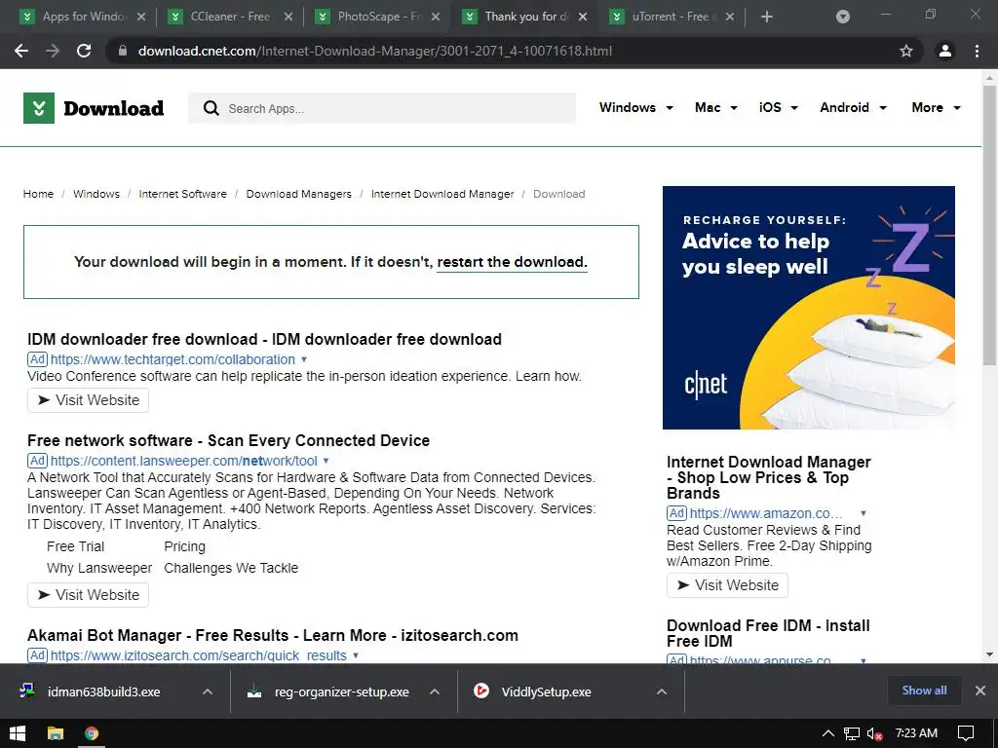998x748 pixels.
Task: Close the uTorrent tab
Action: click(730, 17)
